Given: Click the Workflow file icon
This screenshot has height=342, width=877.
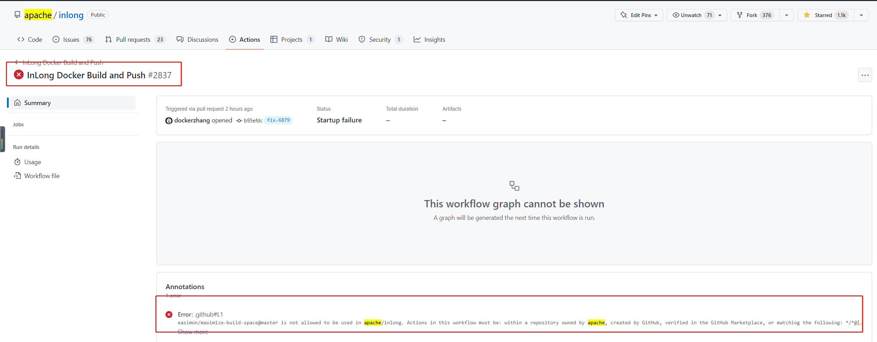Looking at the screenshot, I should 17,176.
